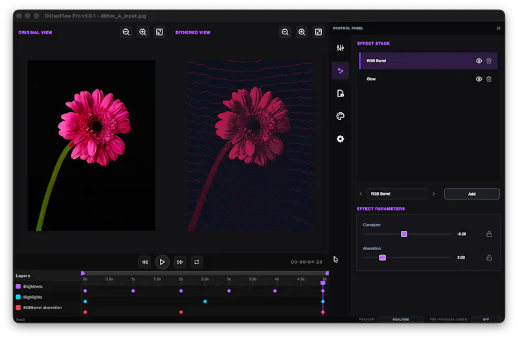The image size is (518, 339).
Task: Toggle loop playback
Action: (197, 263)
